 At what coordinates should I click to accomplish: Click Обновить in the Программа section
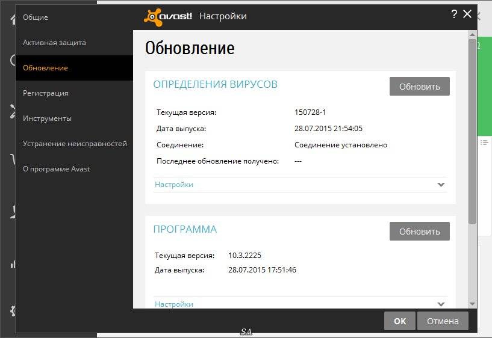pyautogui.click(x=420, y=232)
